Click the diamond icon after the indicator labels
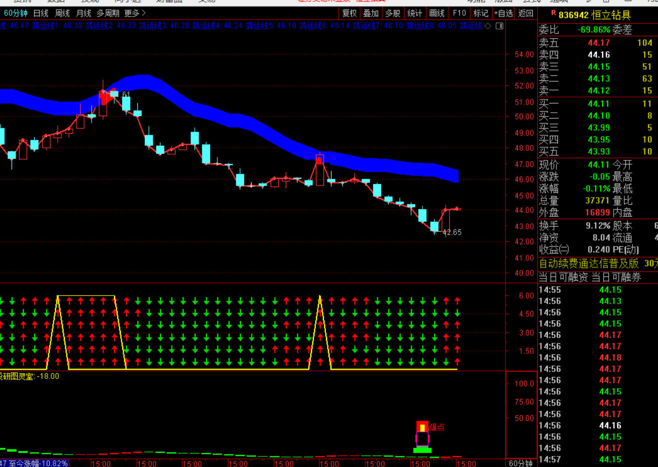658x467 pixels. tap(487, 26)
